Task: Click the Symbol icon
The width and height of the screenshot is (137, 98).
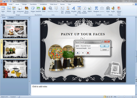Action: (102, 9)
